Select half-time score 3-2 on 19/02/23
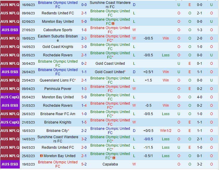The width and height of the screenshot is (219, 170). [x=200, y=164]
